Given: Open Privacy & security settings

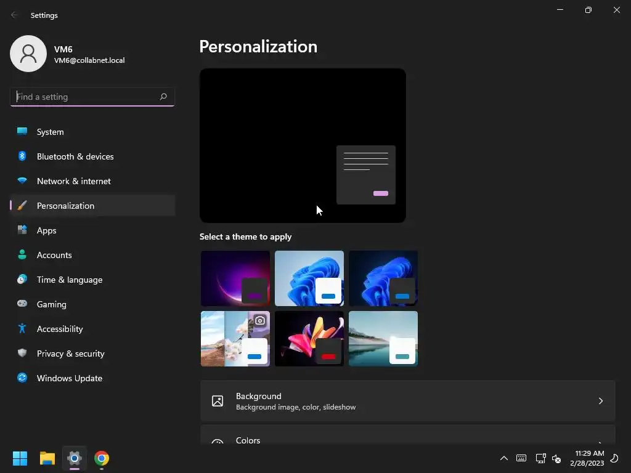Looking at the screenshot, I should point(92,353).
